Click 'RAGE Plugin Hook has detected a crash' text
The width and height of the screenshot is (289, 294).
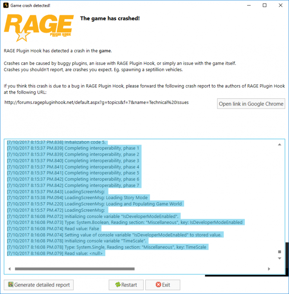[58, 51]
